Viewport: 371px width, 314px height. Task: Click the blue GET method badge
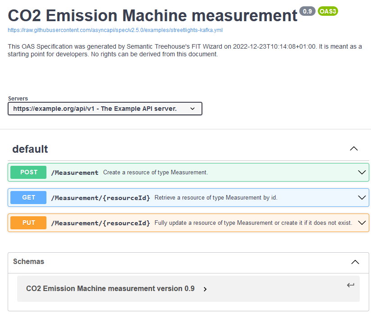tap(28, 197)
